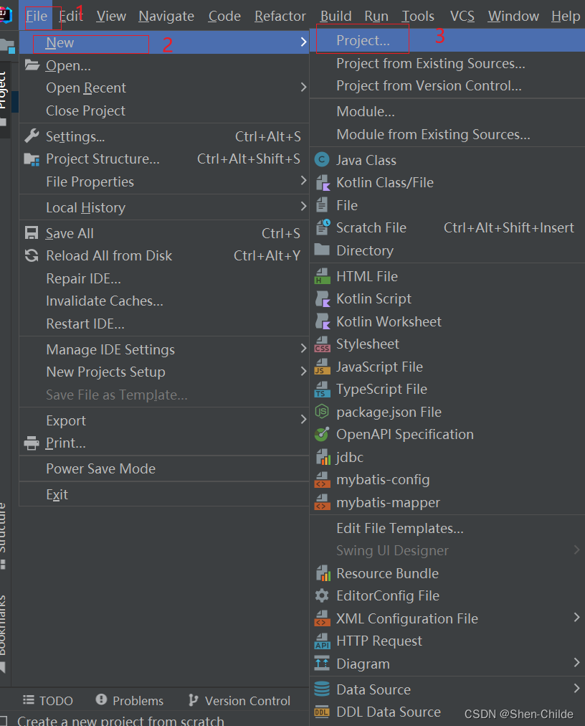The width and height of the screenshot is (585, 726).
Task: Click the DDL Data Source icon
Action: tap(322, 712)
